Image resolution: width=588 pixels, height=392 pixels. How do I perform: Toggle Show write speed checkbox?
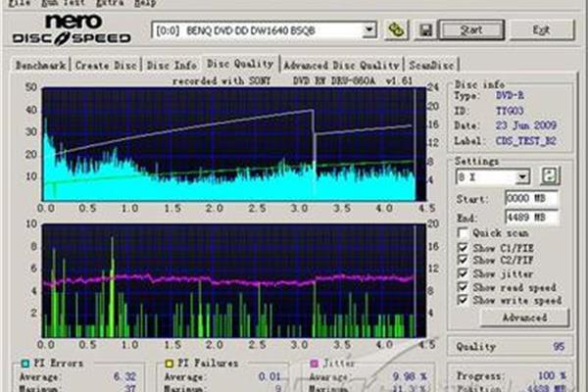coord(464,300)
